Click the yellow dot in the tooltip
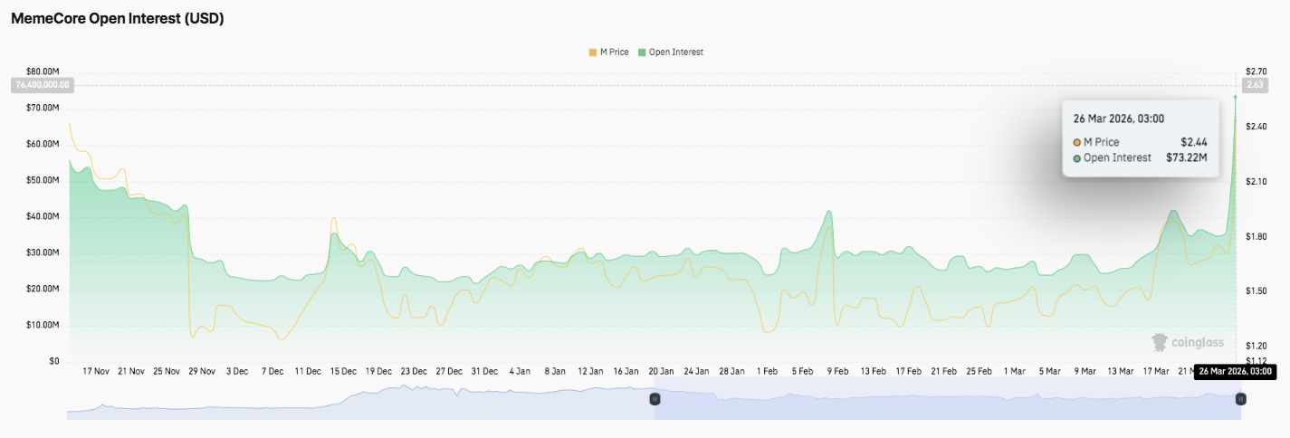 pyautogui.click(x=1077, y=142)
